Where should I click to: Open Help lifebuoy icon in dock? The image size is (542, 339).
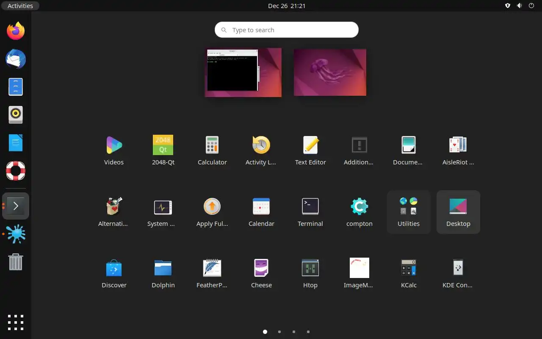(16, 171)
